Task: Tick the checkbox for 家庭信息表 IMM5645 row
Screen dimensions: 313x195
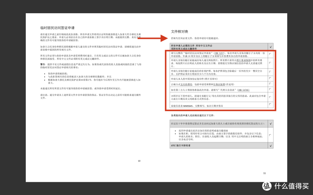Action: [x=270, y=104]
